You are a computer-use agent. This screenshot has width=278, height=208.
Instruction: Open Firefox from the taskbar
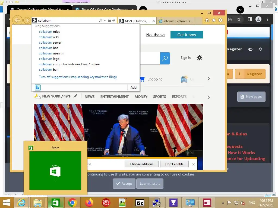pos(89,203)
